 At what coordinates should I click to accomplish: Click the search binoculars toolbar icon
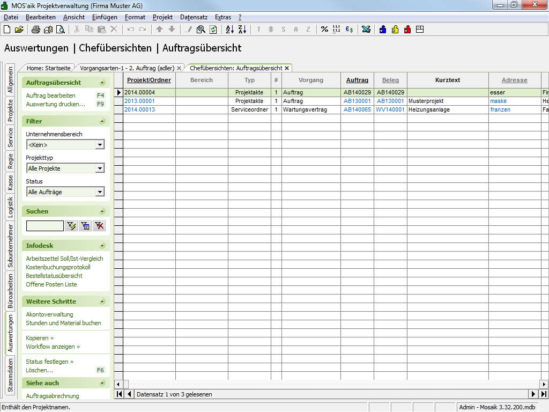(x=201, y=30)
